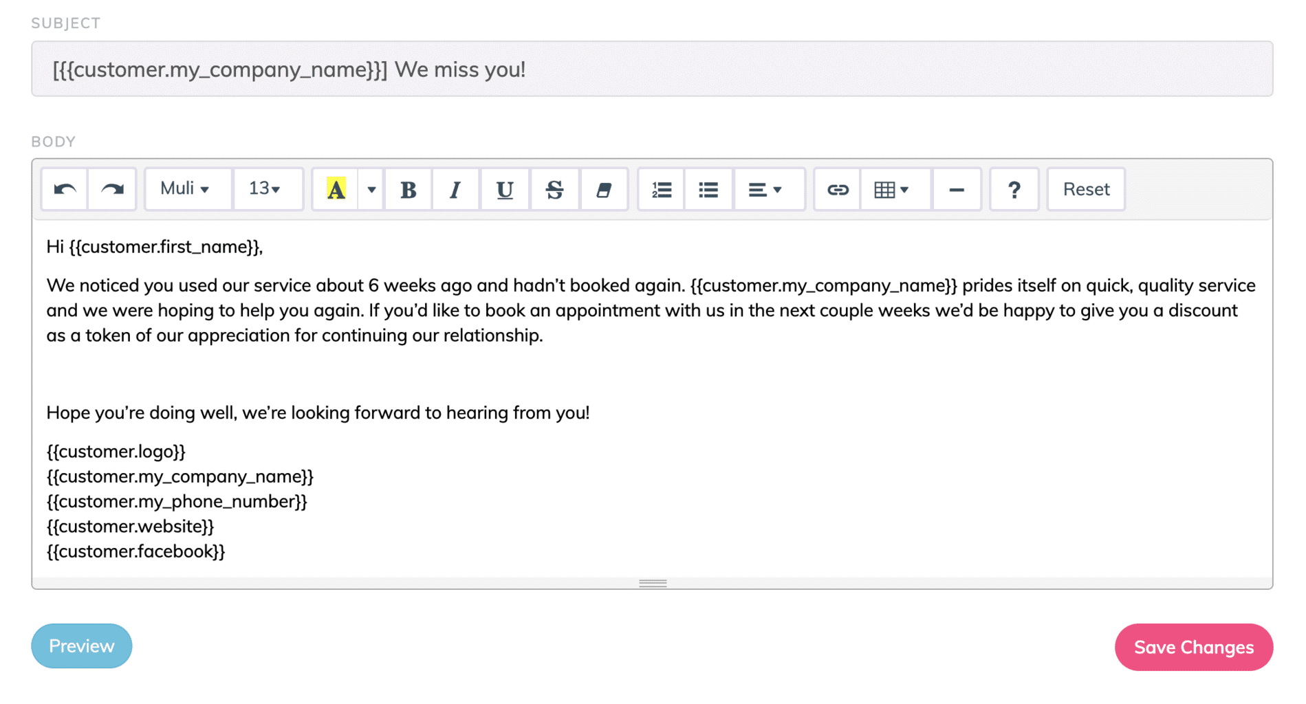
Task: Click the 'We noticed you used our service' paragraph
Action: tap(651, 310)
